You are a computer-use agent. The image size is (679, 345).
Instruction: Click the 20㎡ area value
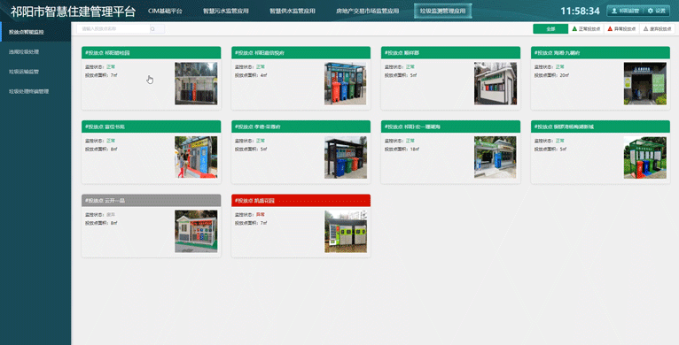[x=564, y=75]
